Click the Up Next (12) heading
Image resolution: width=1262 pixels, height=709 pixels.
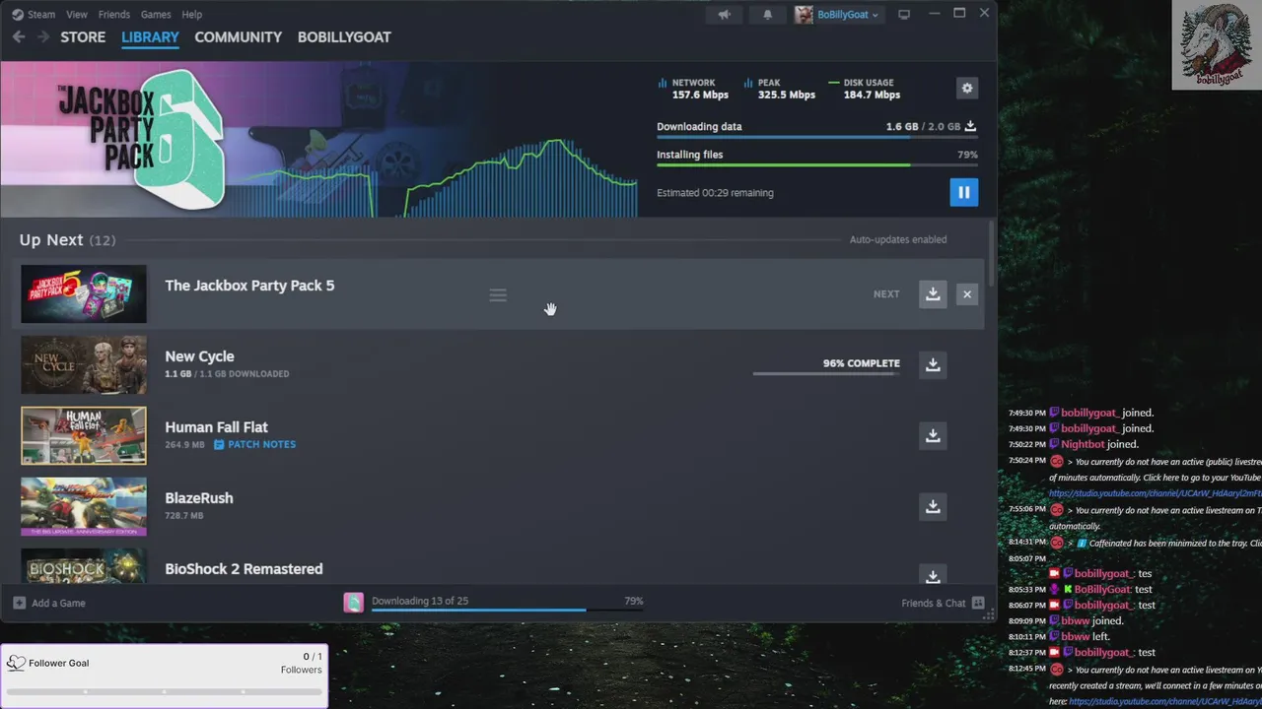pos(67,240)
